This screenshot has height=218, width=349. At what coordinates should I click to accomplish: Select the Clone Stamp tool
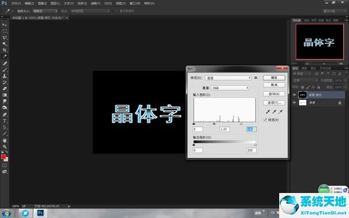coord(5,76)
